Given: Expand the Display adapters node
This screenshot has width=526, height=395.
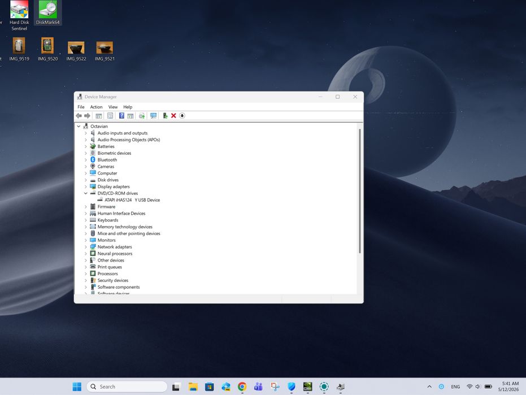Looking at the screenshot, I should (85, 186).
